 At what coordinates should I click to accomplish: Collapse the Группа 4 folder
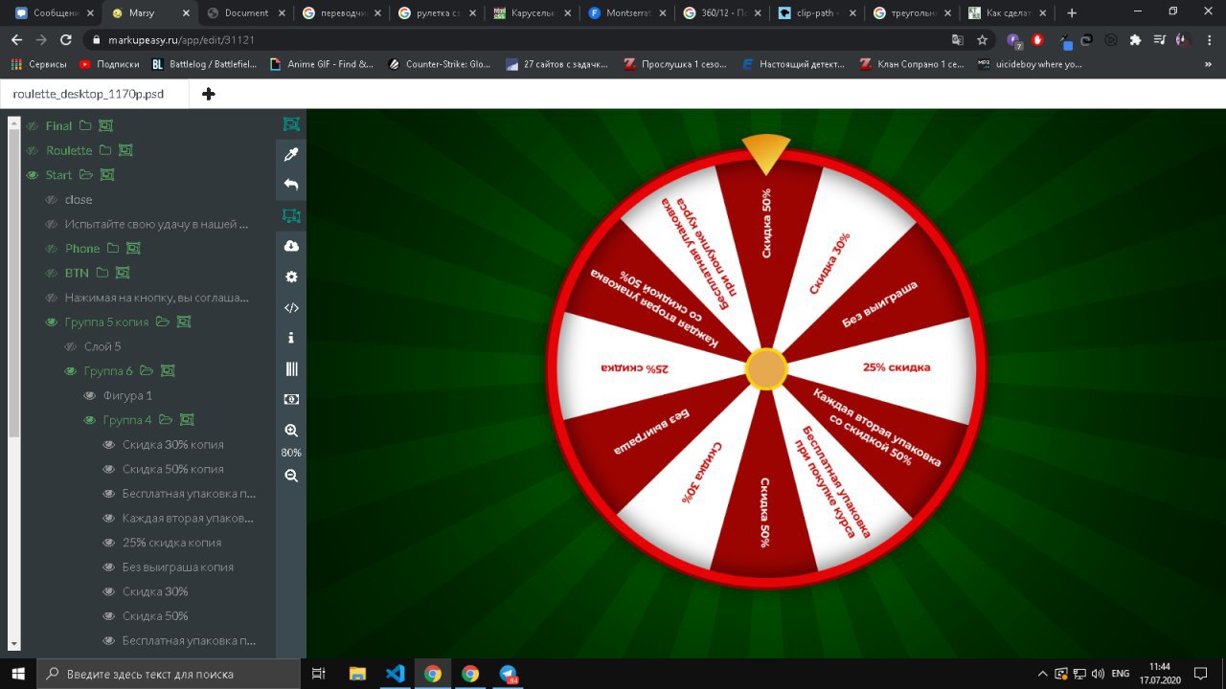166,420
